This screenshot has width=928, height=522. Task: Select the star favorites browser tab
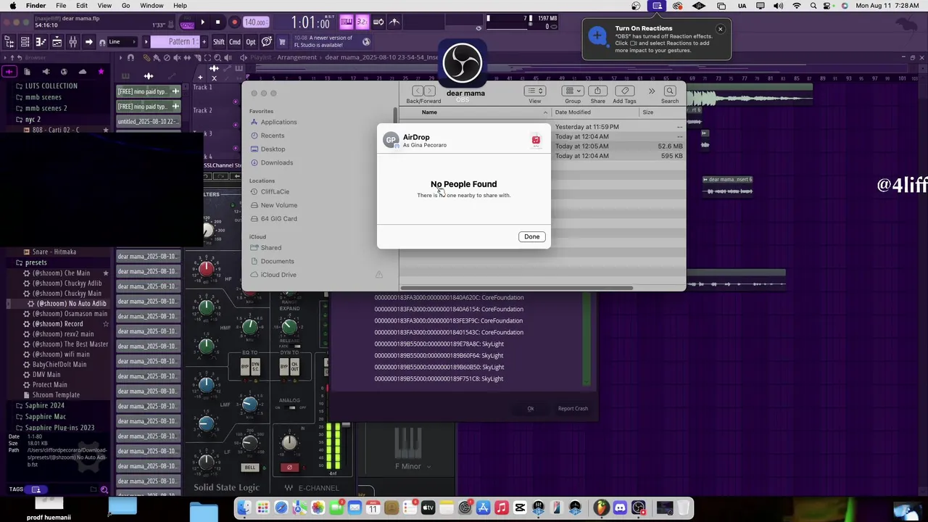[101, 71]
